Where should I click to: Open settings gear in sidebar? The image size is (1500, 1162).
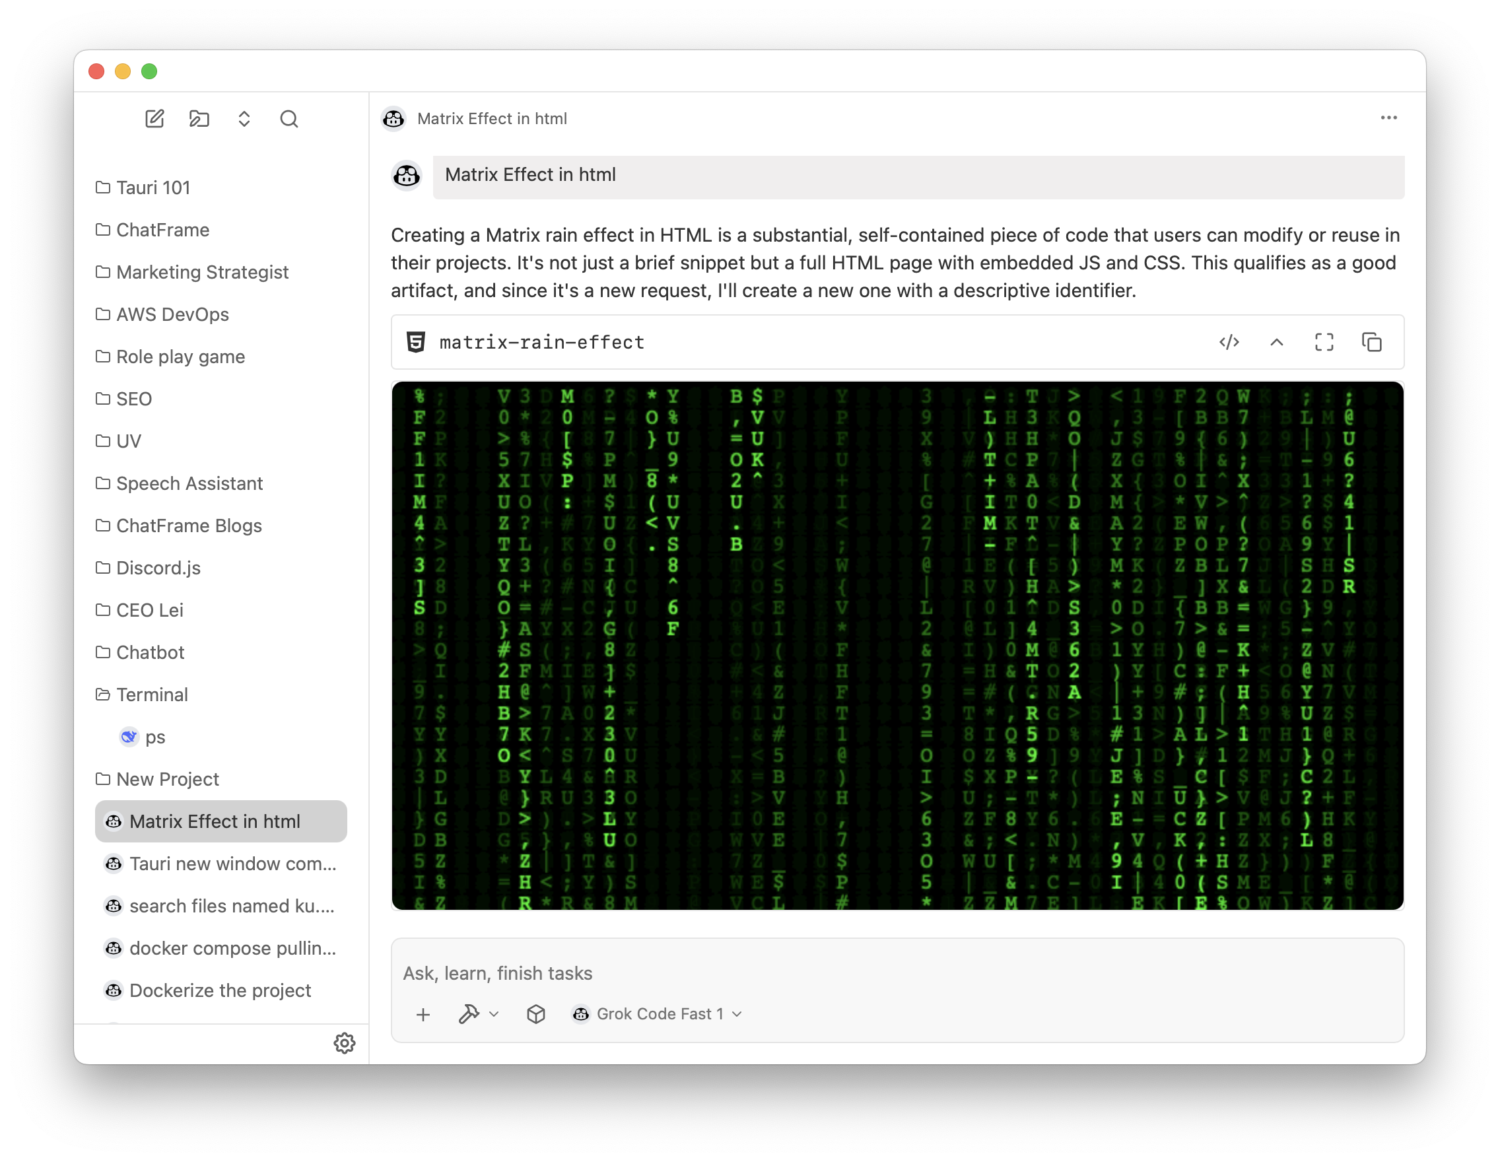click(344, 1043)
